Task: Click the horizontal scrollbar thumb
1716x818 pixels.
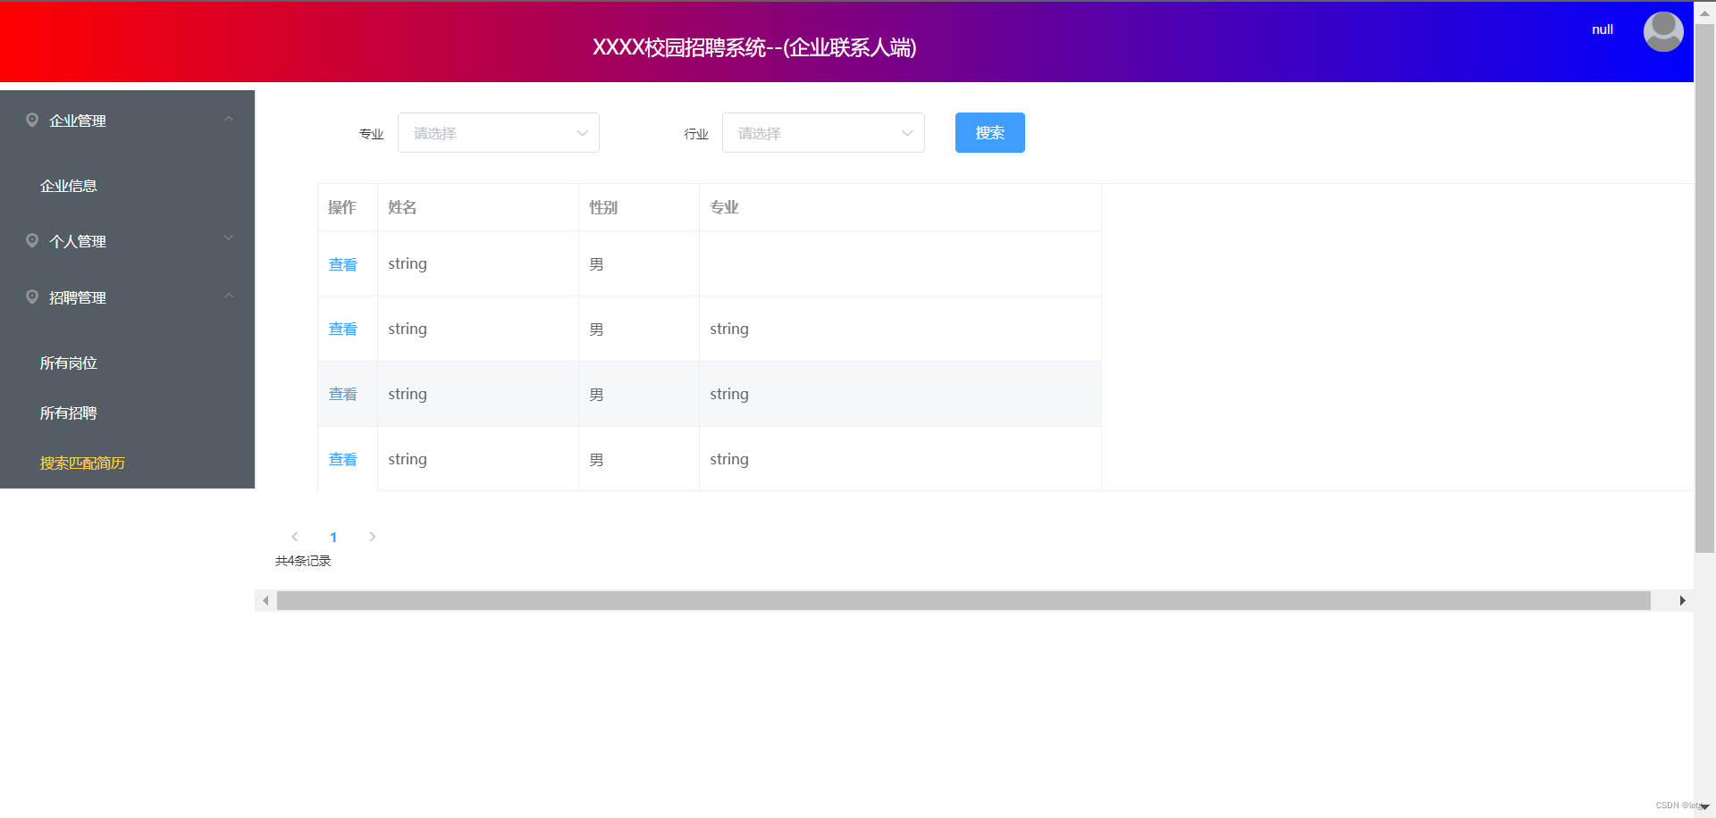Action: click(963, 600)
